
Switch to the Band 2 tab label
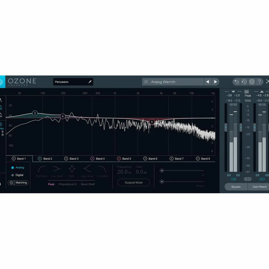(x=48, y=159)
